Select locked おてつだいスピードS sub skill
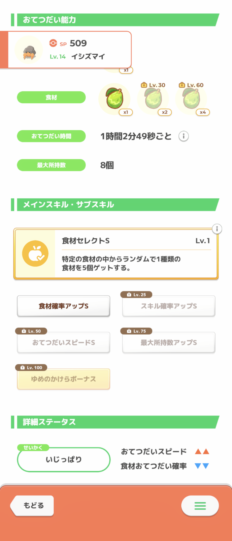This screenshot has height=541, width=232. tap(64, 342)
